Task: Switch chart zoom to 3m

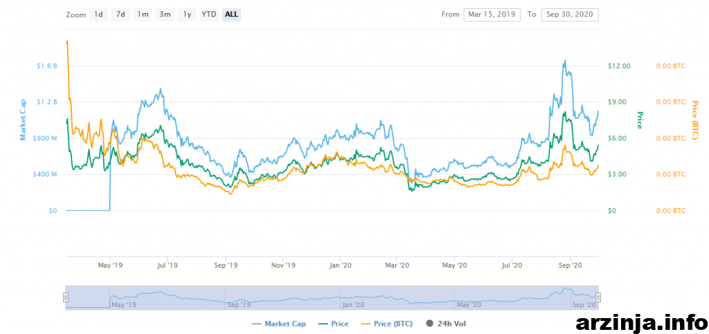Action: (165, 15)
